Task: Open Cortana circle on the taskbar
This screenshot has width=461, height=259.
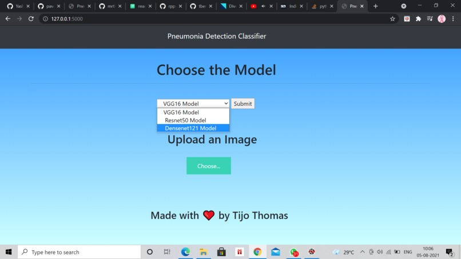Action: (x=150, y=252)
